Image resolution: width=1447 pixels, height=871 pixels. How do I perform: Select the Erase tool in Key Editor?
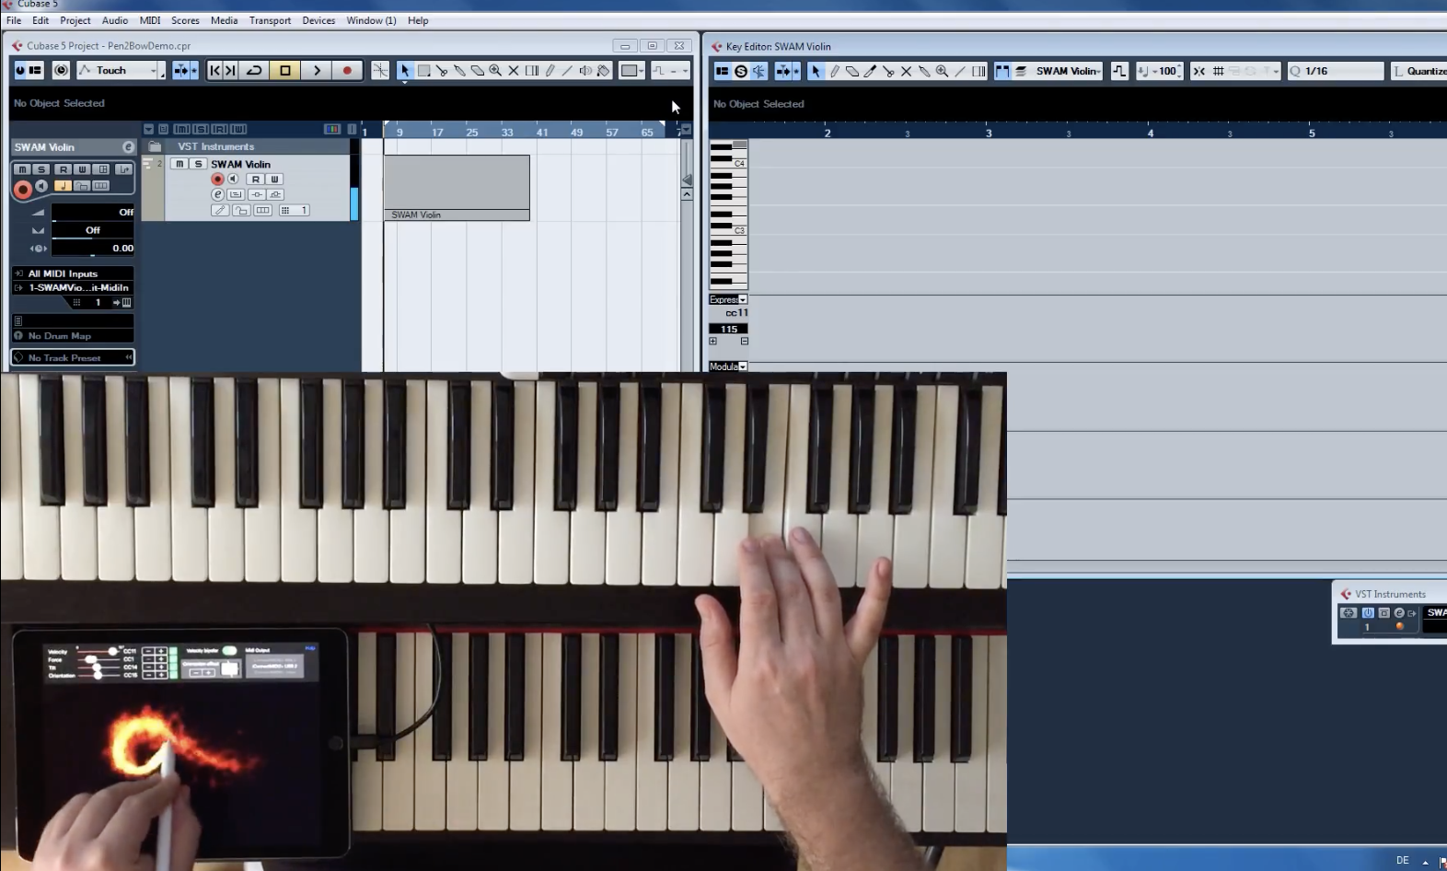[x=852, y=71]
